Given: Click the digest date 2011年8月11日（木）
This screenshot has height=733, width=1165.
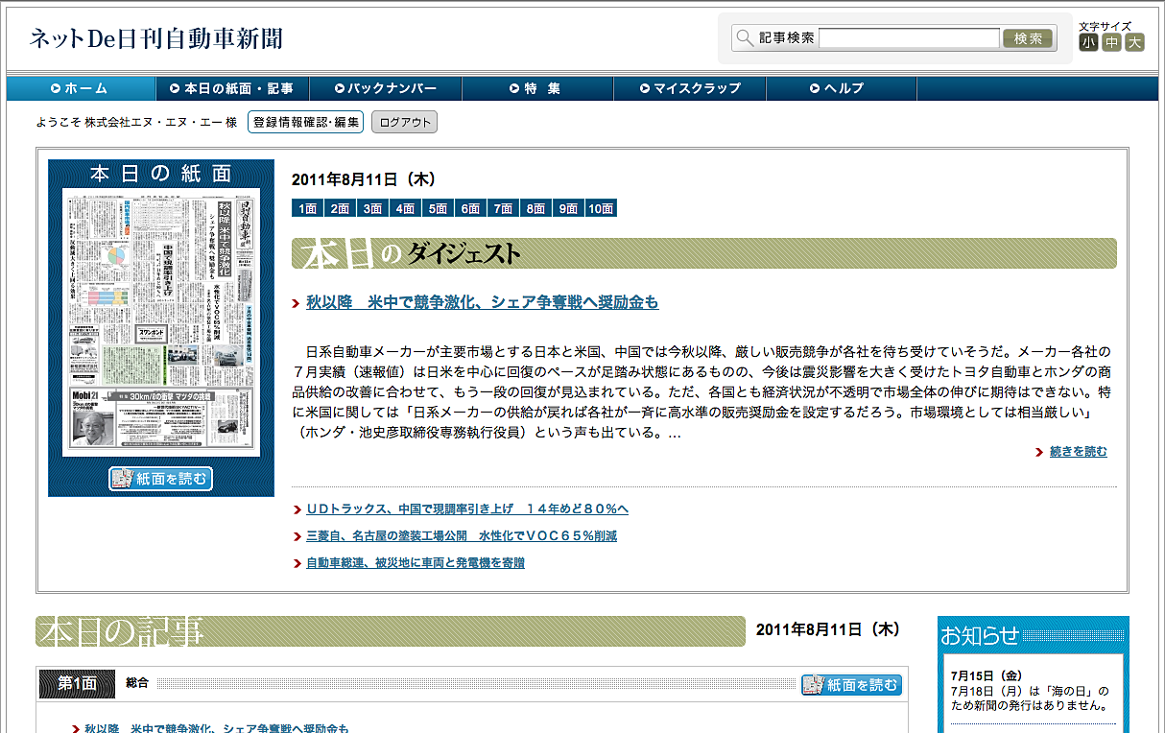Looking at the screenshot, I should [x=364, y=179].
